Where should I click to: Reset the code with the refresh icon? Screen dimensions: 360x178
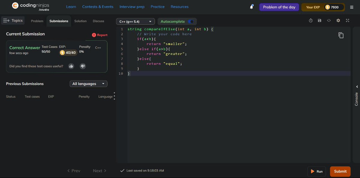click(x=329, y=20)
